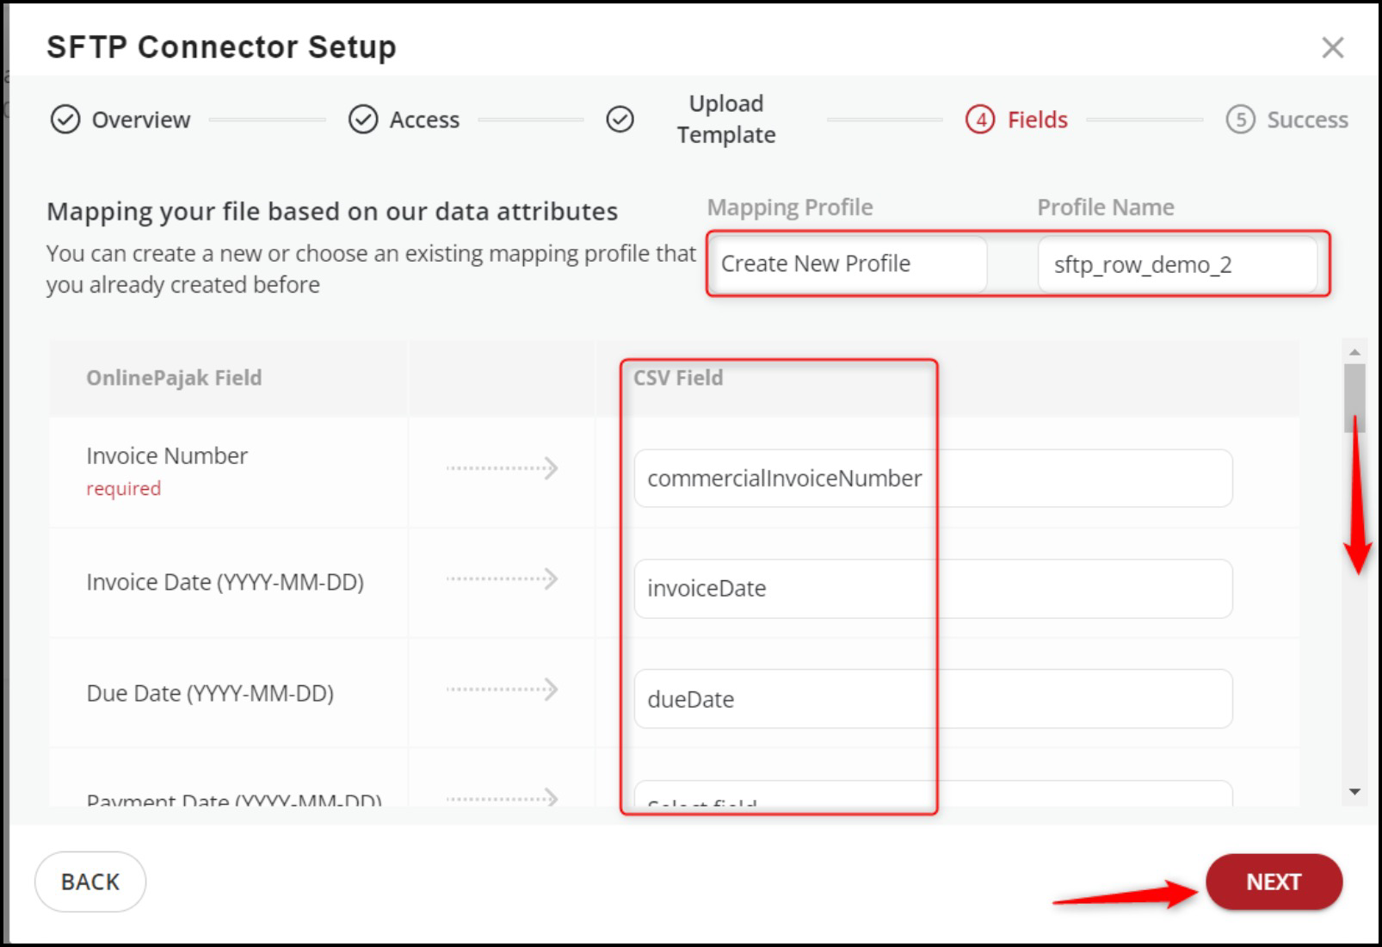Open the commercialInvoiceNumber CSV field dropdown

click(x=933, y=479)
